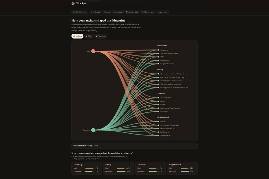Expand View contributions as a table
The width and height of the screenshot is (269, 179).
[134, 146]
